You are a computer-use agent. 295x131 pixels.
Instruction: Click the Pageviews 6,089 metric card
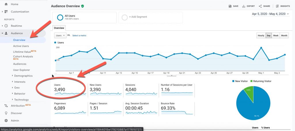pos(70,109)
